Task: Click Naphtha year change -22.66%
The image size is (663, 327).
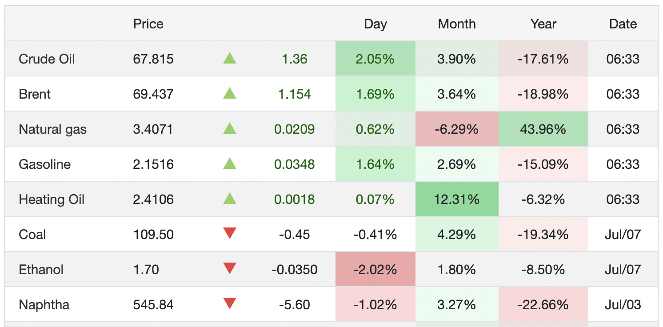Action: coord(543,304)
